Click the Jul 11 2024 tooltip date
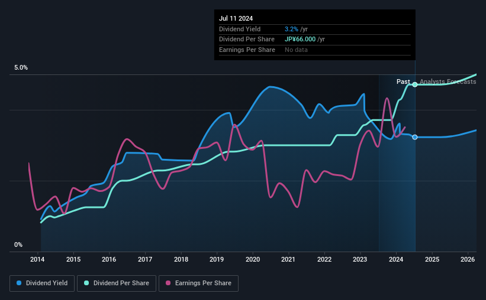The height and width of the screenshot is (300, 486). coord(236,18)
